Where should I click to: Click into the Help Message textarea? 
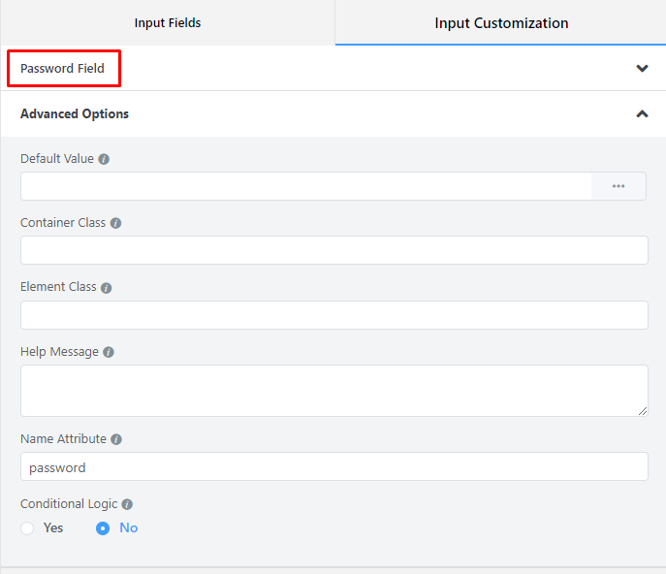pos(333,391)
